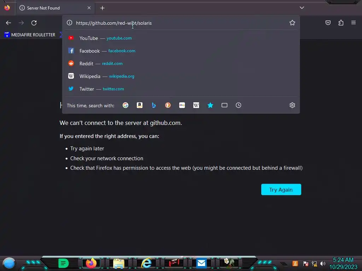Open the flower icon app on taskbar

(x=229, y=263)
